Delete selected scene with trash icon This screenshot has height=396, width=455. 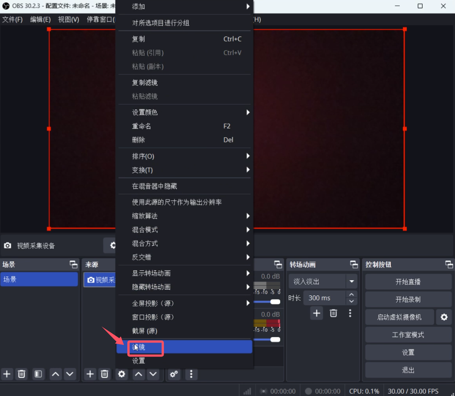(x=21, y=374)
